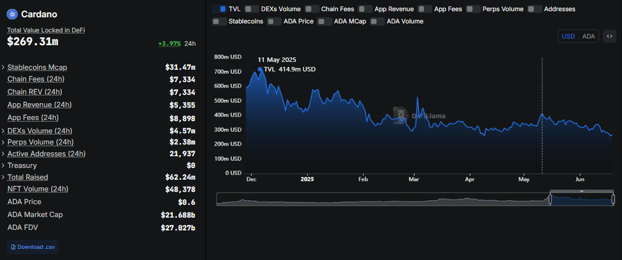Viewport: 622px width, 260px height.
Task: Click the file icon on Download .csv
Action: [x=13, y=247]
